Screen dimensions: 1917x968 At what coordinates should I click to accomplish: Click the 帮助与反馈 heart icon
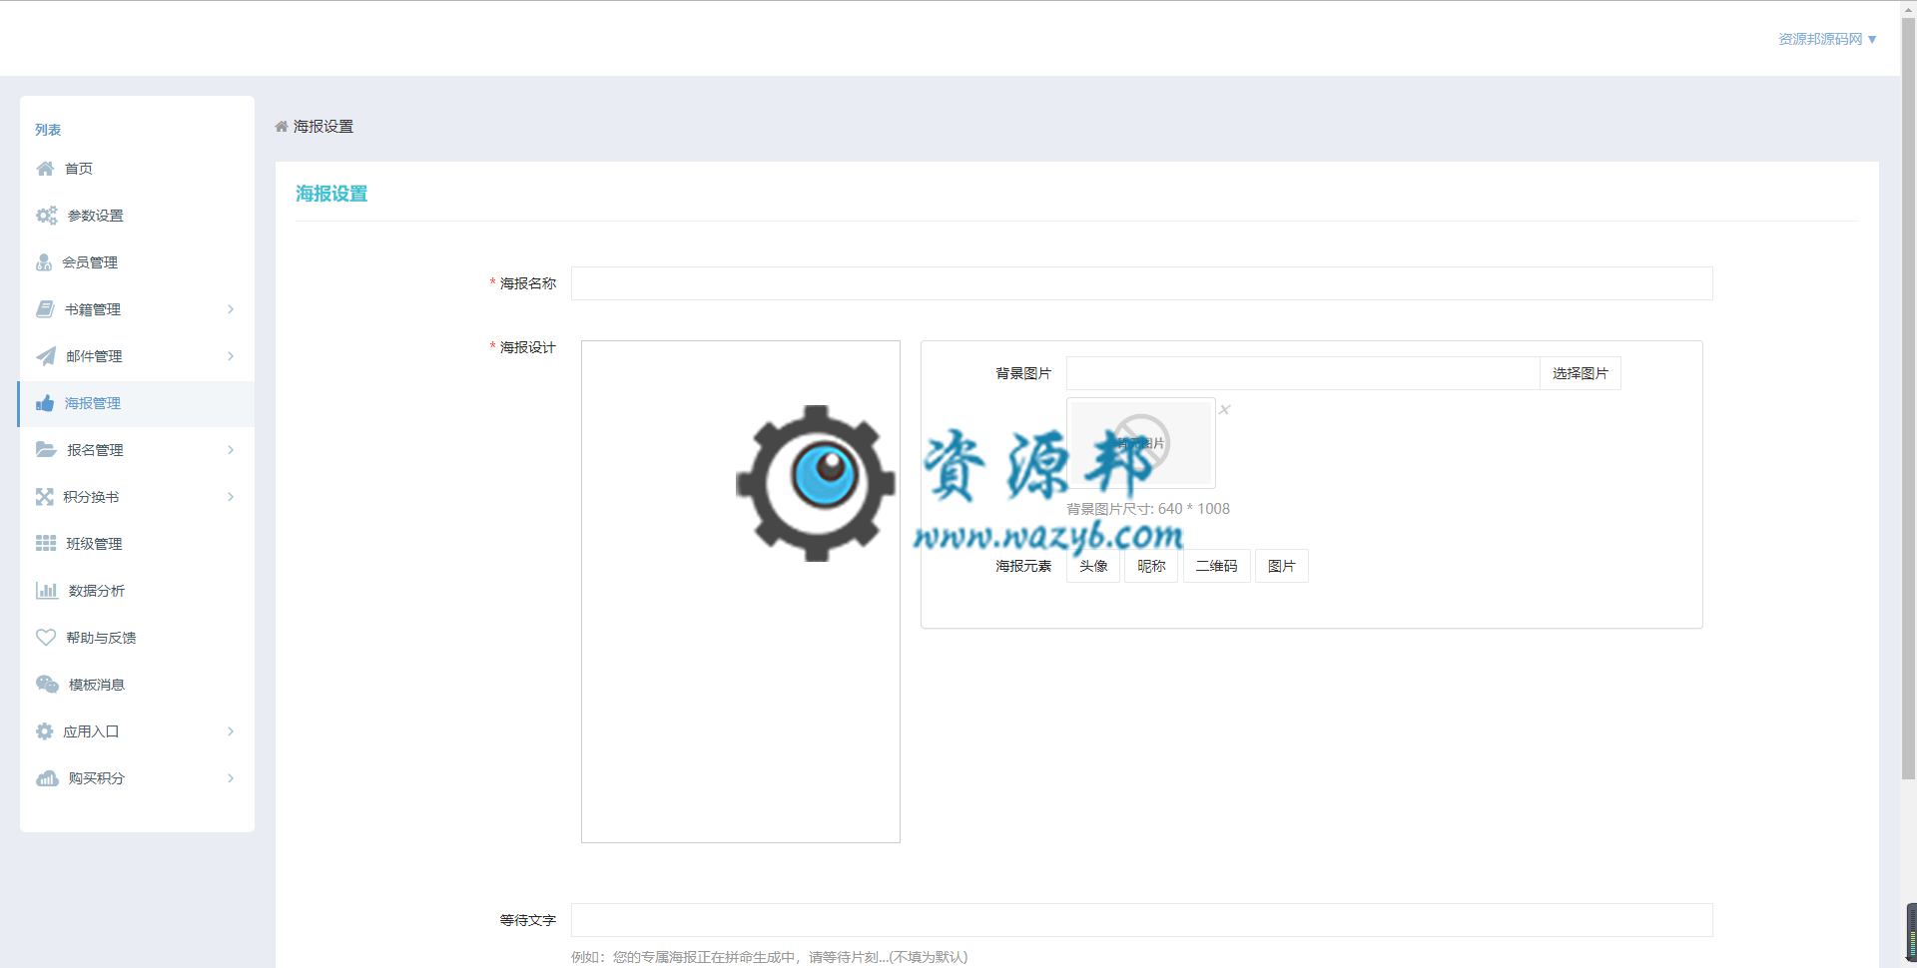point(46,637)
